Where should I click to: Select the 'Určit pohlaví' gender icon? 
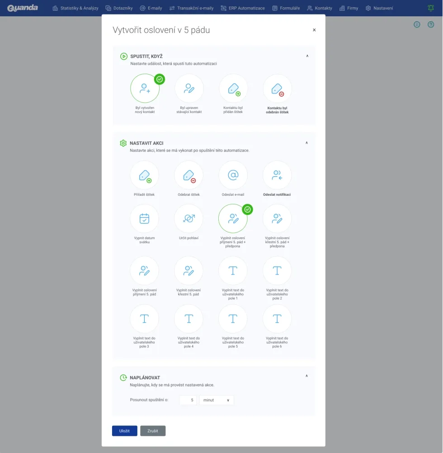189,219
